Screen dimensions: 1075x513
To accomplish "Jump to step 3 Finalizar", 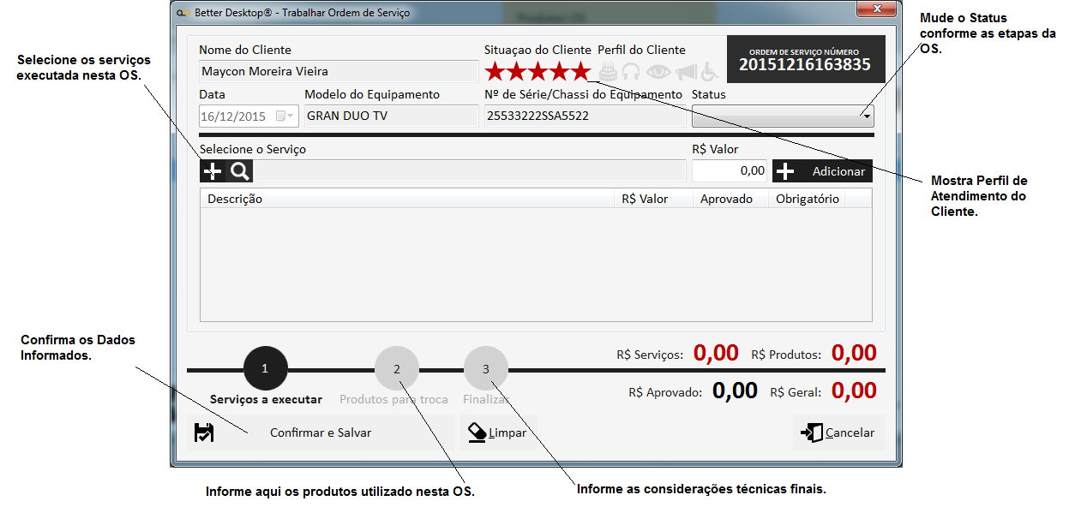I will 486,369.
